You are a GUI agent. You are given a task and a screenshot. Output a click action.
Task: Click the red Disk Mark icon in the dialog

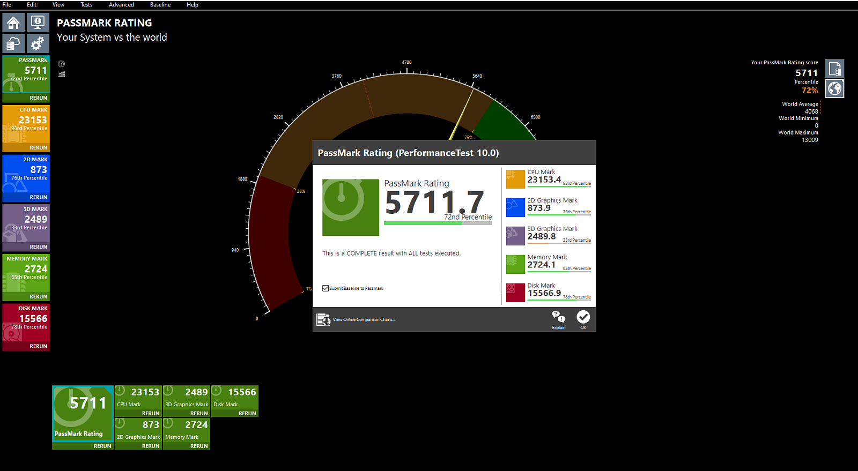[x=515, y=293]
